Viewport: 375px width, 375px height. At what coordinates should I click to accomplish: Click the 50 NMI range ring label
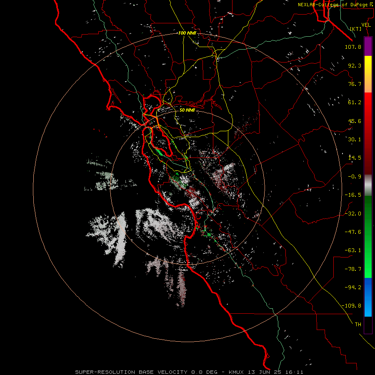[187, 110]
